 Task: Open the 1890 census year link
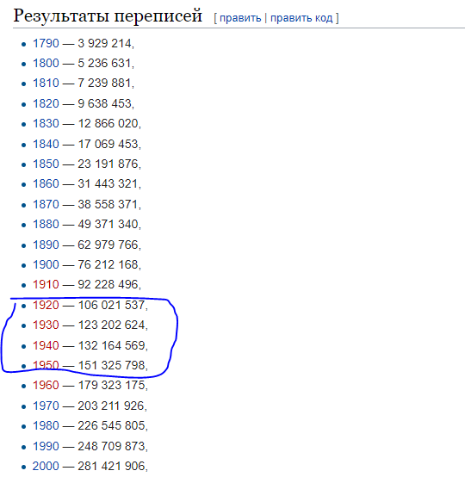pos(46,245)
